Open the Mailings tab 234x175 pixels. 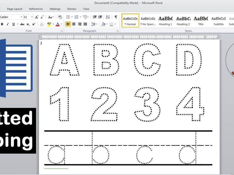point(55,9)
